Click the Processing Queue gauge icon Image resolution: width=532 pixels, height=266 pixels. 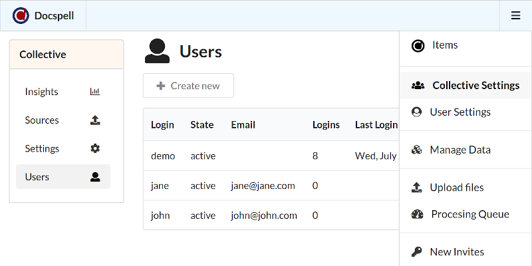pyautogui.click(x=417, y=214)
